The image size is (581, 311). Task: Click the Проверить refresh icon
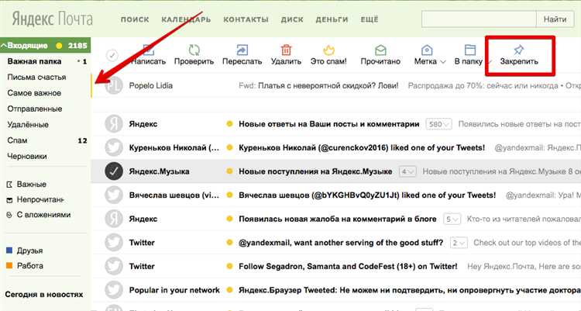[194, 50]
